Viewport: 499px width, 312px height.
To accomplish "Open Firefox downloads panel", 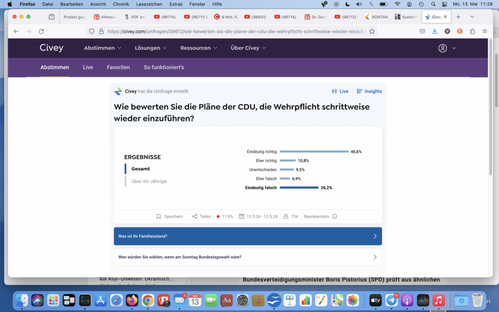I will tap(435, 31).
